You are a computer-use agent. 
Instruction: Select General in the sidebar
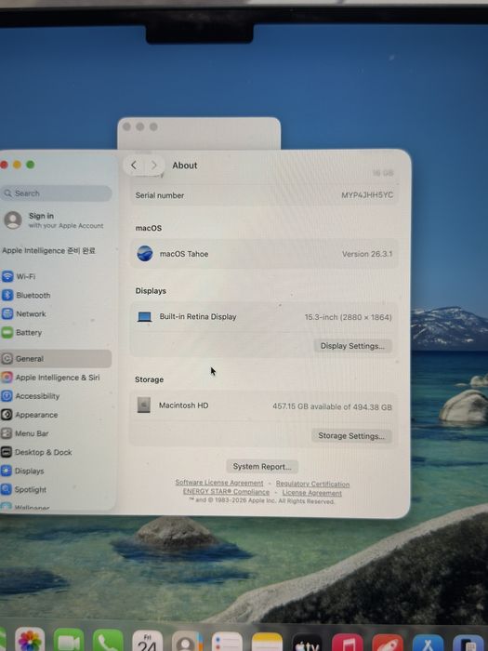point(56,359)
